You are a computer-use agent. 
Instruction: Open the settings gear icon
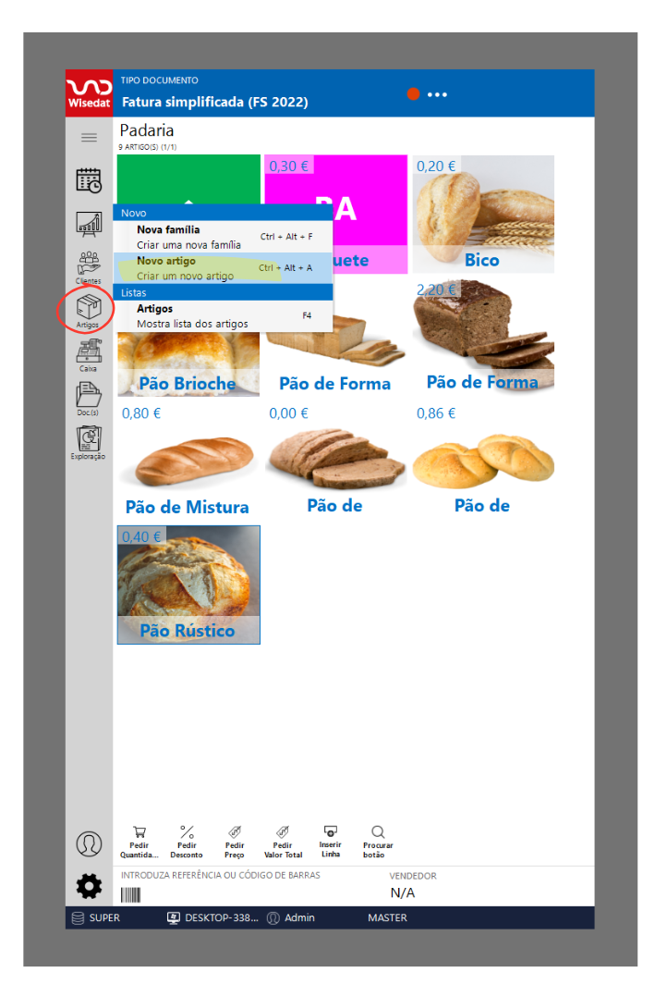coord(89,886)
